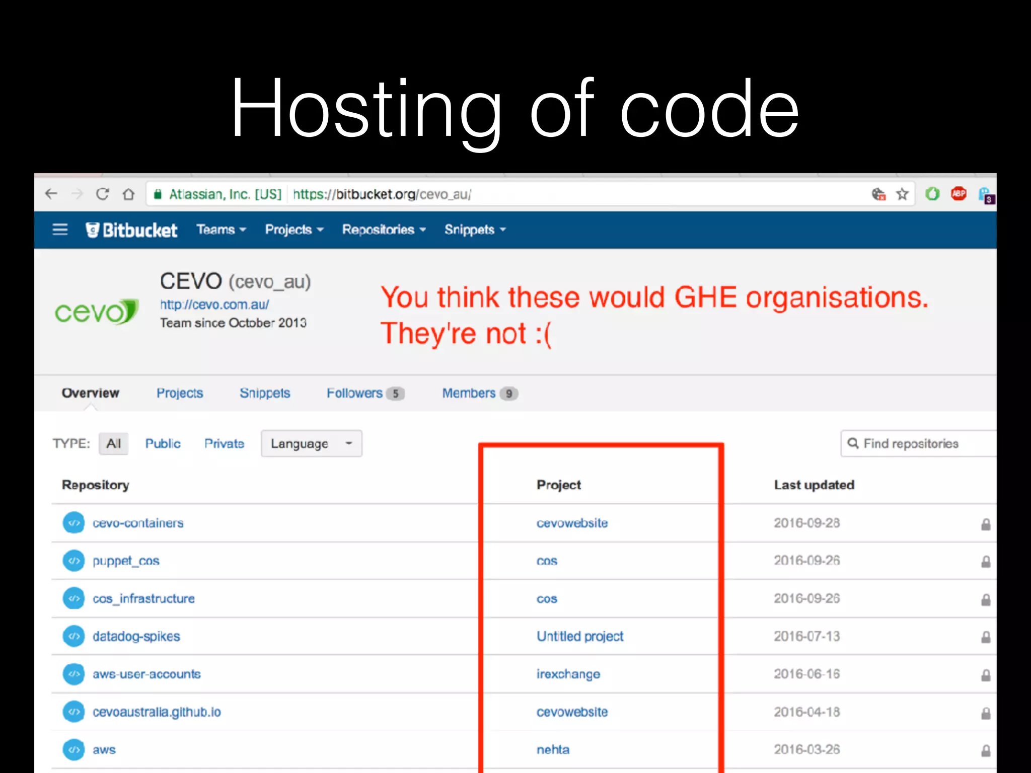Viewport: 1031px width, 773px height.
Task: Click the Find repositories search field
Action: click(x=918, y=443)
